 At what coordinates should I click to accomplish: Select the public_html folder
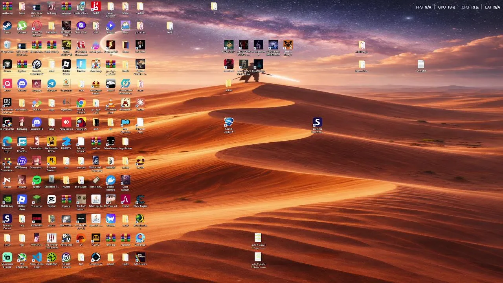[x=81, y=181]
